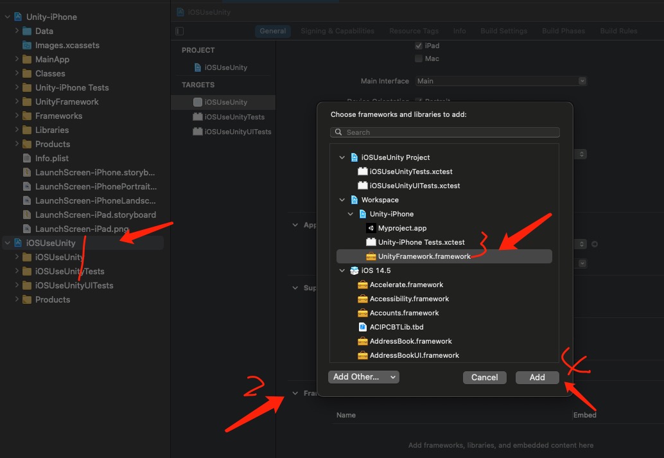Screen dimensions: 664x458
Task: Switch to the Info tab
Action: pos(459,31)
